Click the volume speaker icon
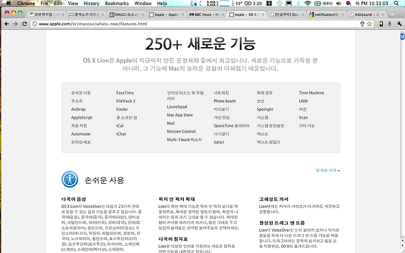405x253 pixels. [x=339, y=3]
